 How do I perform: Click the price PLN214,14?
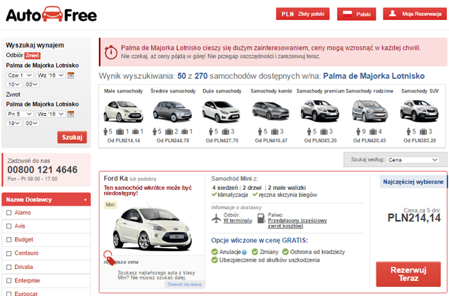coord(414,218)
